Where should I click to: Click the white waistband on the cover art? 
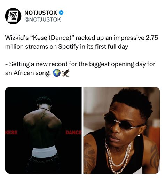[x=44, y=152]
